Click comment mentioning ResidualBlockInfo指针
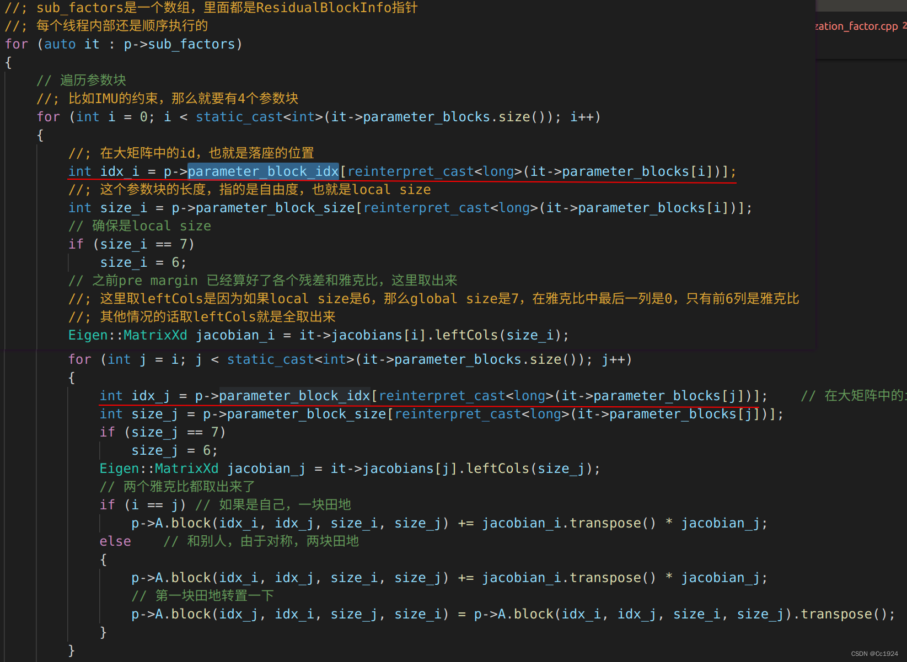 [211, 8]
